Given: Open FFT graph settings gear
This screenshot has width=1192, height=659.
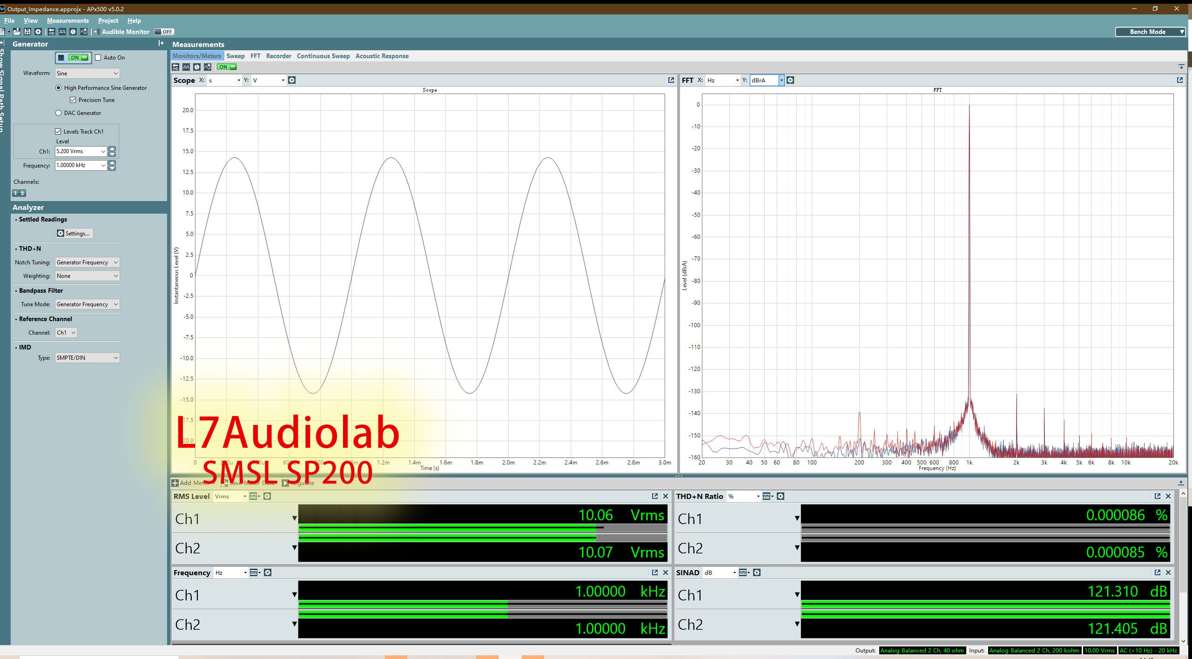Looking at the screenshot, I should point(790,80).
